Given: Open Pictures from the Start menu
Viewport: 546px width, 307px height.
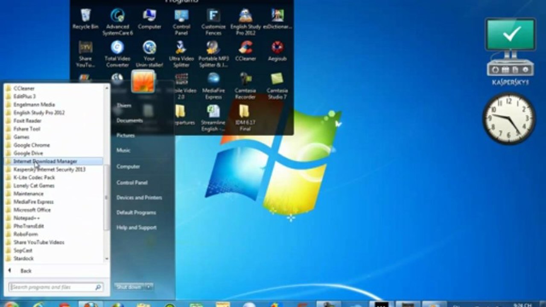Looking at the screenshot, I should click(126, 136).
